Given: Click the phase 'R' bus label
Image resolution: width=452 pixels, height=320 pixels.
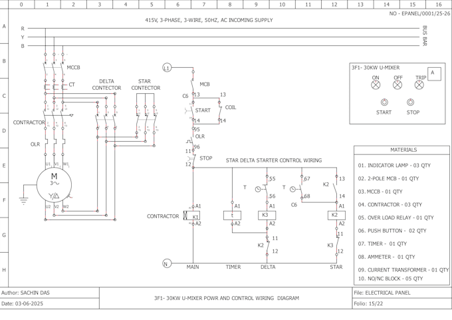Looking at the screenshot, I should tap(23, 29).
